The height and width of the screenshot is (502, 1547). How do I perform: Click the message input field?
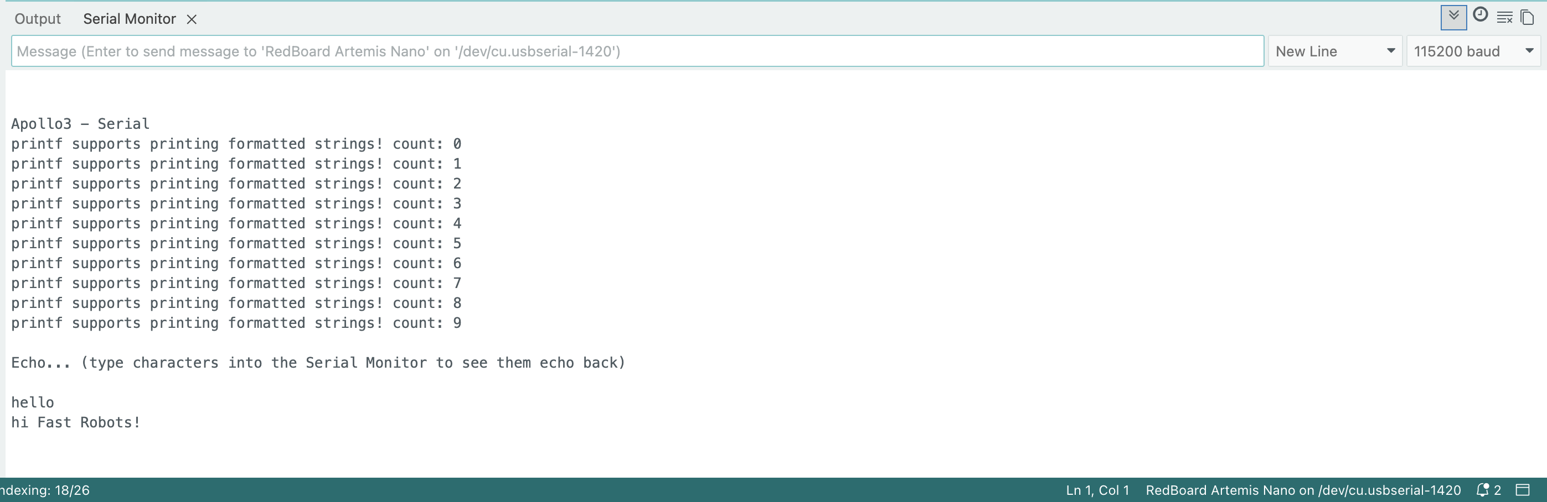637,51
